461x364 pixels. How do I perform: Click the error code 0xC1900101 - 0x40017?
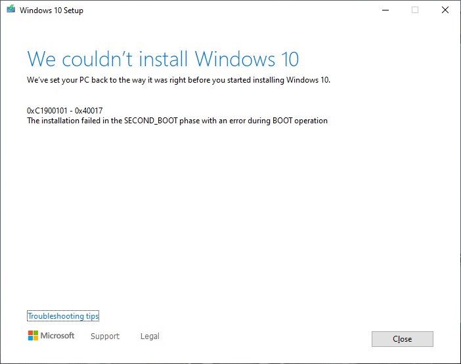point(64,111)
